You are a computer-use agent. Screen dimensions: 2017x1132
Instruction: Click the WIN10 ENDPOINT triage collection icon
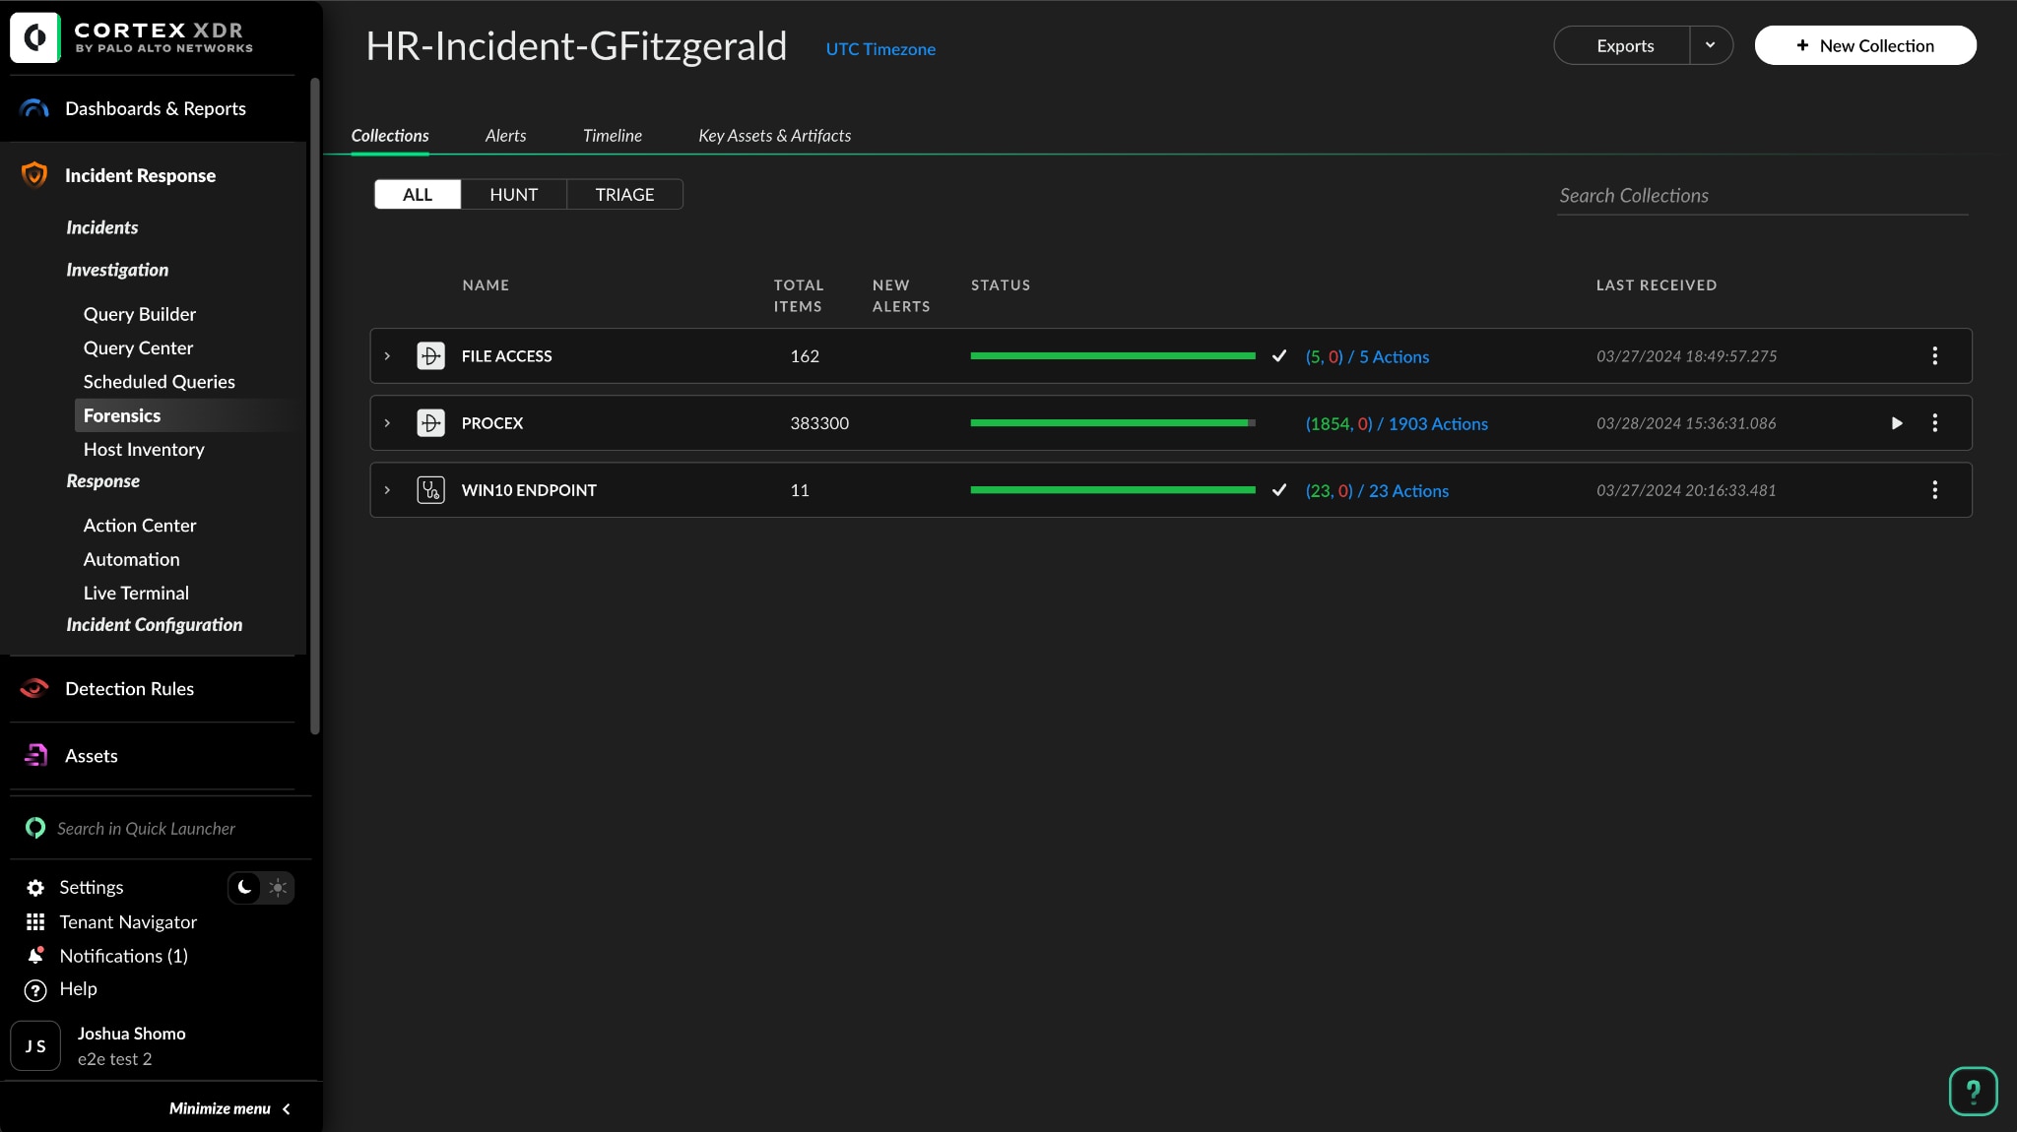point(430,490)
